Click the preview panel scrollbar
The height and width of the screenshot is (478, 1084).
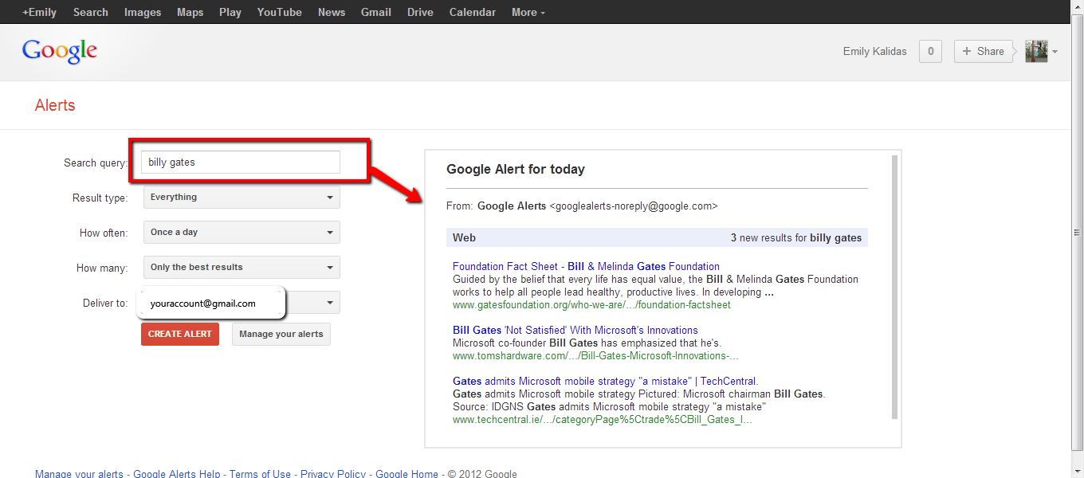tap(894, 287)
